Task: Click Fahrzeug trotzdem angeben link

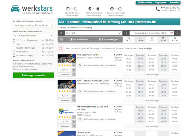Action: [x=25, y=69]
